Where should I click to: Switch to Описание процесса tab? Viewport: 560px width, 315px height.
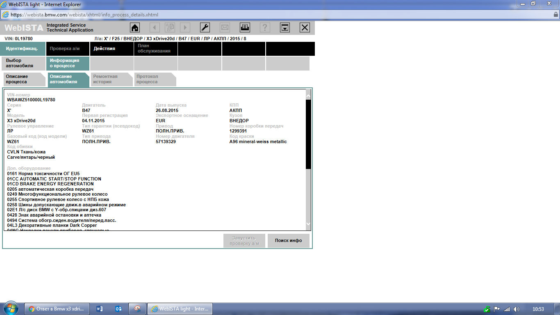click(x=24, y=79)
